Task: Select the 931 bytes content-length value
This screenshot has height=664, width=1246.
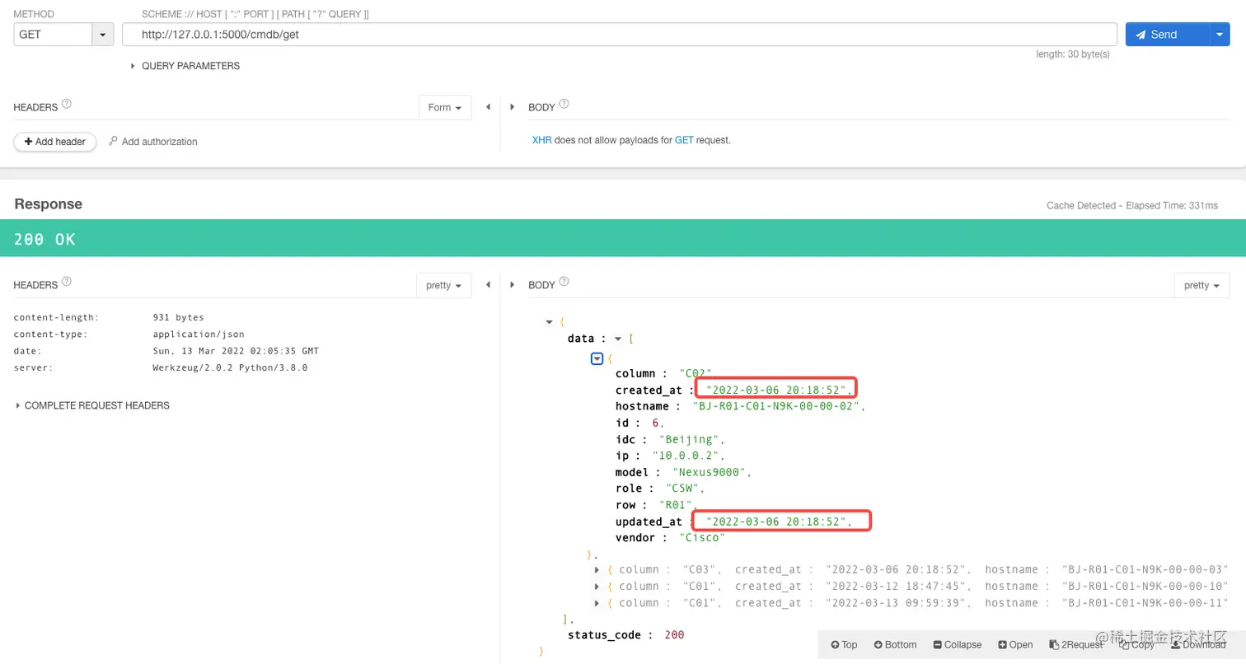Action: [178, 317]
